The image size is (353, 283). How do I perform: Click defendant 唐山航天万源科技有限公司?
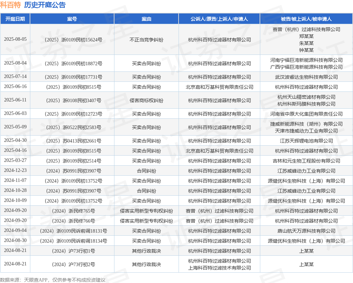tap(306, 231)
